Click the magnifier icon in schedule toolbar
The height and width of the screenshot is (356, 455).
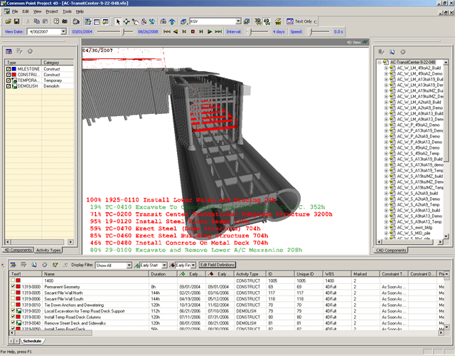click(x=34, y=265)
